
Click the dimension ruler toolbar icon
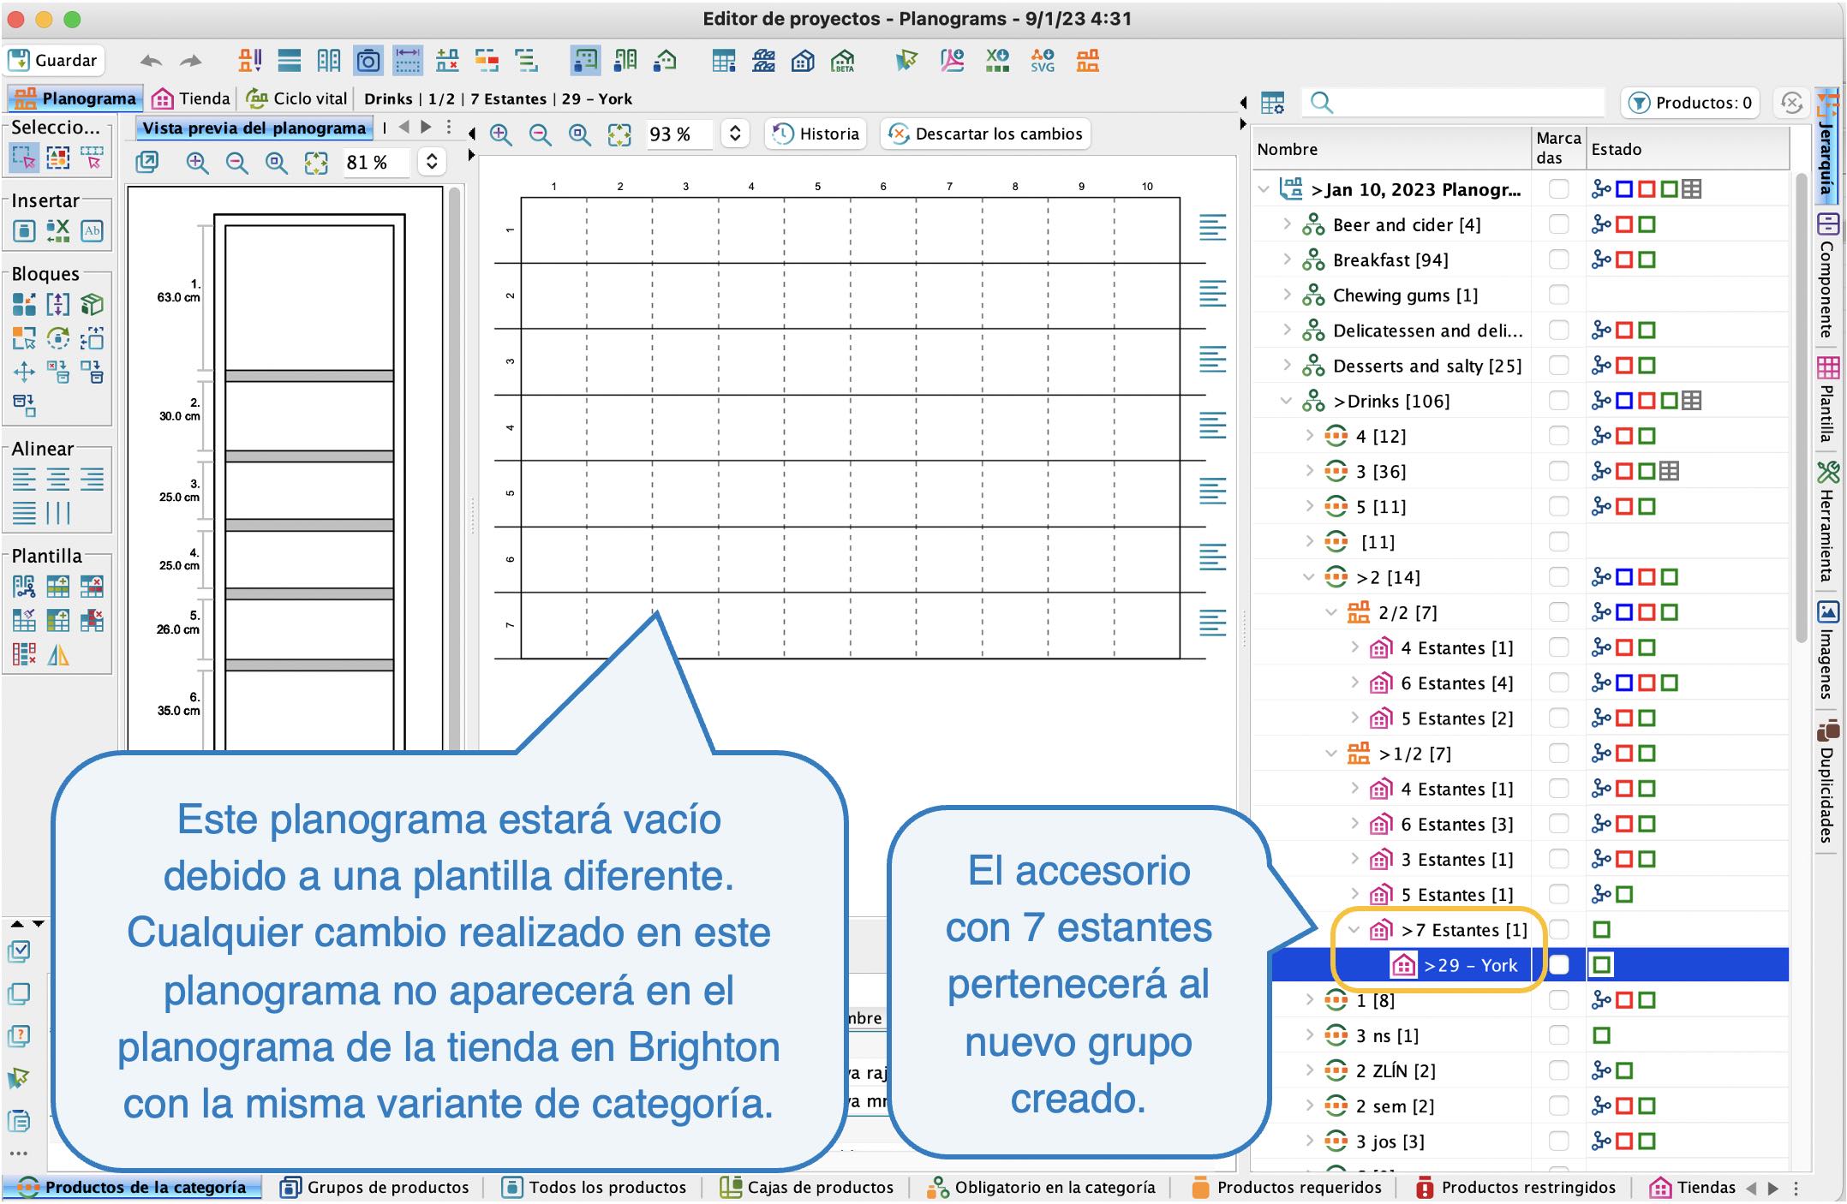click(x=408, y=61)
